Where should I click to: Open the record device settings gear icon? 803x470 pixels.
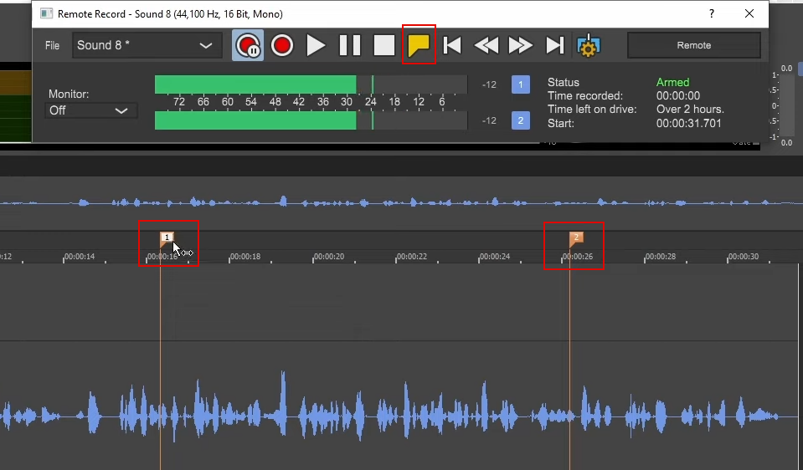[589, 45]
